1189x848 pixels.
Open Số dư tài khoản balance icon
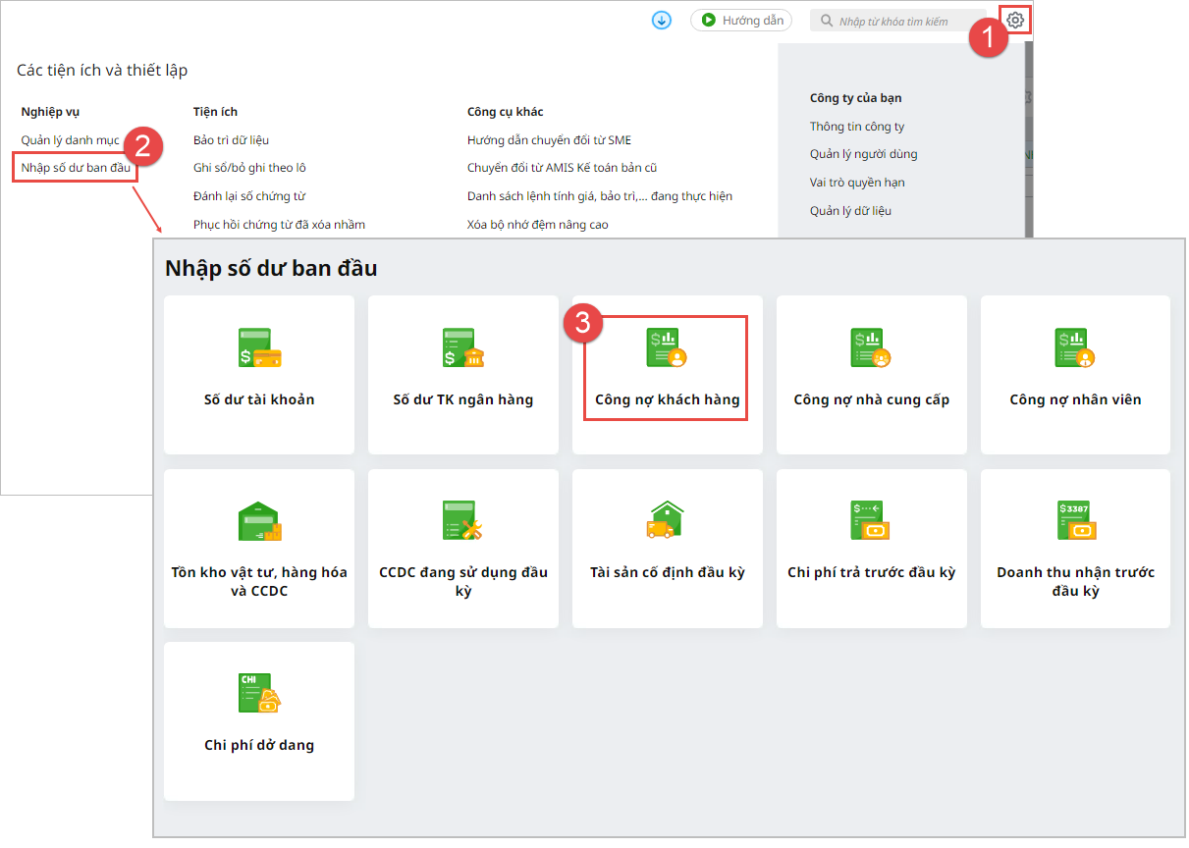[x=259, y=347]
